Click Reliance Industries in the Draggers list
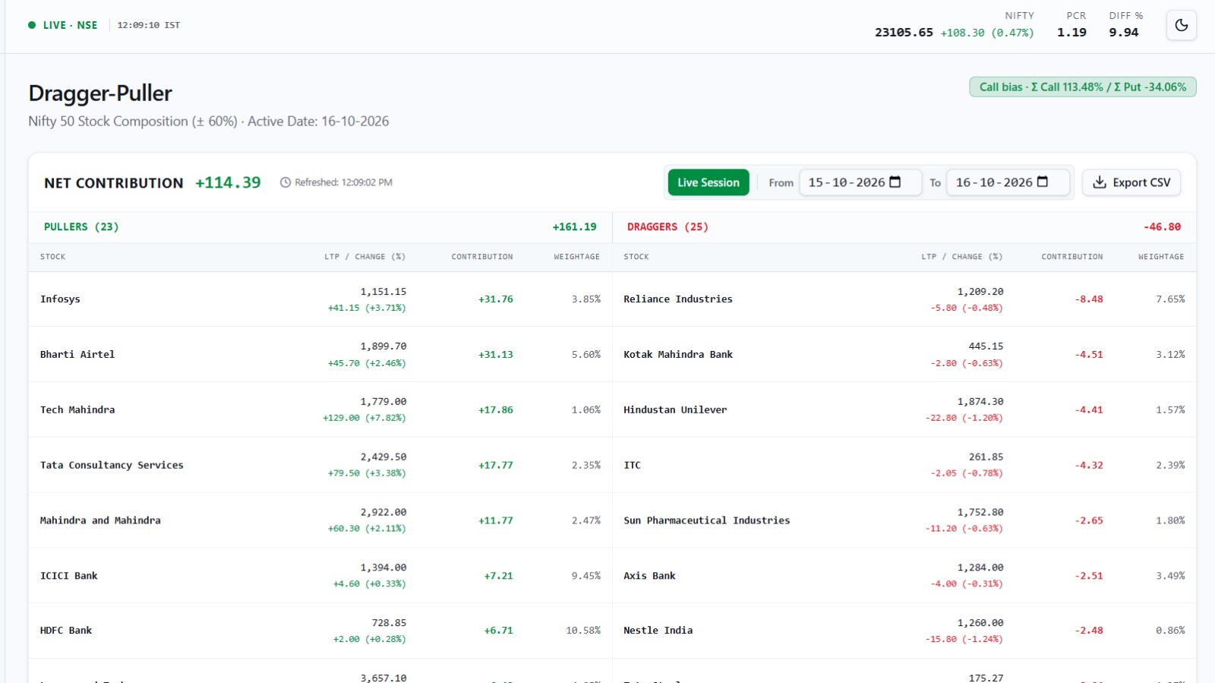 (678, 299)
